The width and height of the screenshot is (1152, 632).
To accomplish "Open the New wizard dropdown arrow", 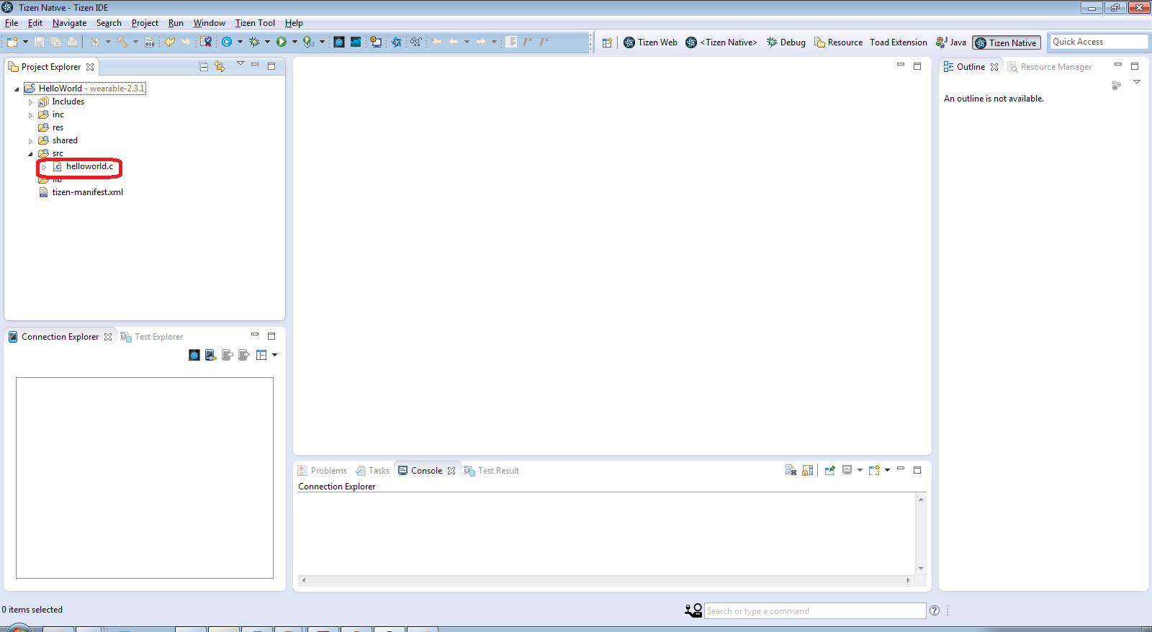I will tap(25, 42).
